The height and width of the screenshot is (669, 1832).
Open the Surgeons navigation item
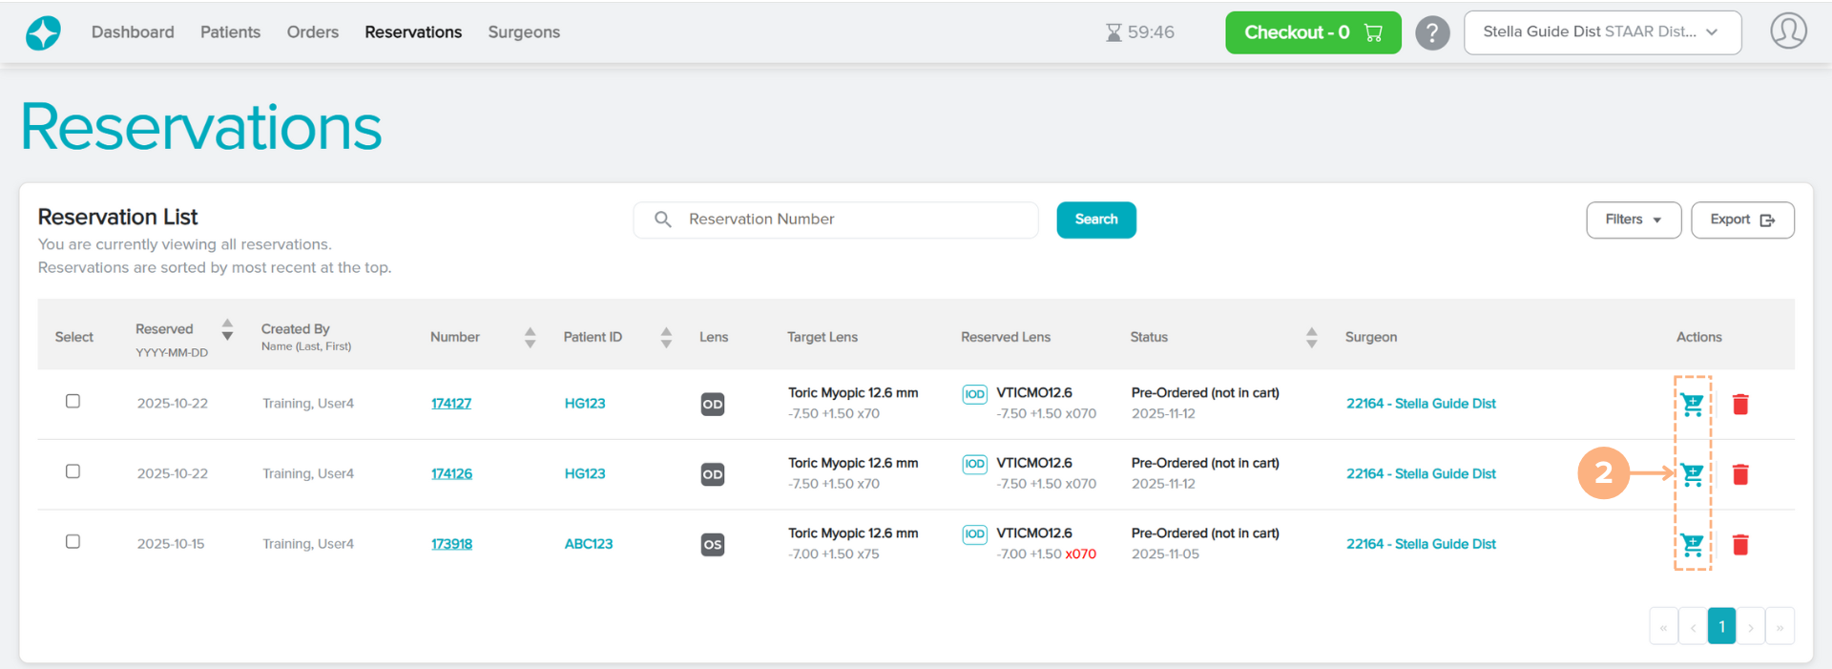524,32
